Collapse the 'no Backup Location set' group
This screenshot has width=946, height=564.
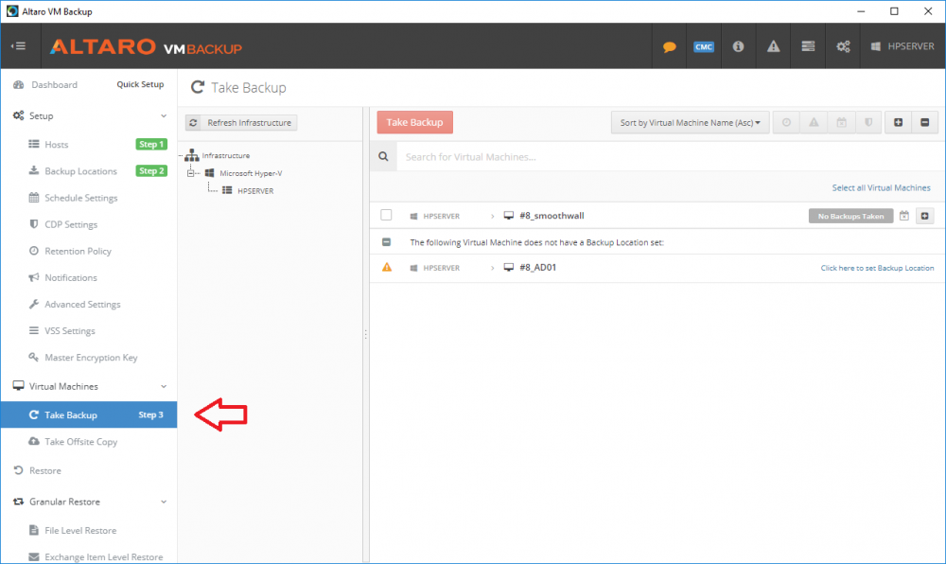click(x=386, y=242)
